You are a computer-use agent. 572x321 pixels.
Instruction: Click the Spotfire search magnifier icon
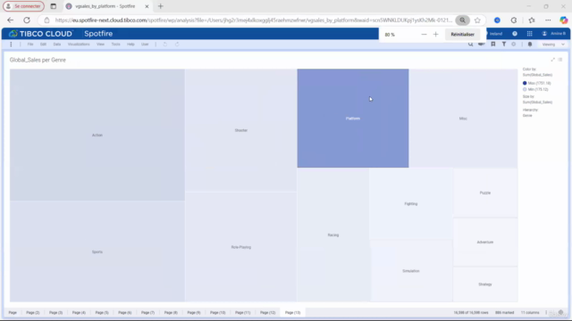click(471, 44)
